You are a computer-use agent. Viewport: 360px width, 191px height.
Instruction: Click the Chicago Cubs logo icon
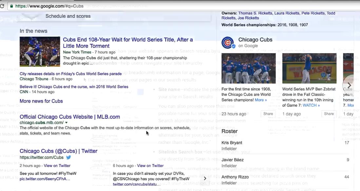pos(228,43)
